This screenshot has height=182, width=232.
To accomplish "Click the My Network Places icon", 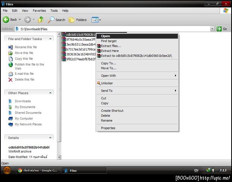I will [10, 125].
